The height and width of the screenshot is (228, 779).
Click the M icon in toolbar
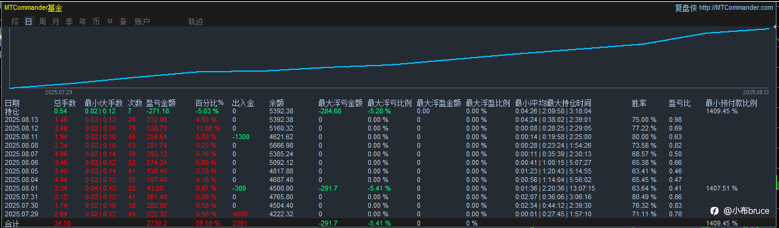[110, 21]
